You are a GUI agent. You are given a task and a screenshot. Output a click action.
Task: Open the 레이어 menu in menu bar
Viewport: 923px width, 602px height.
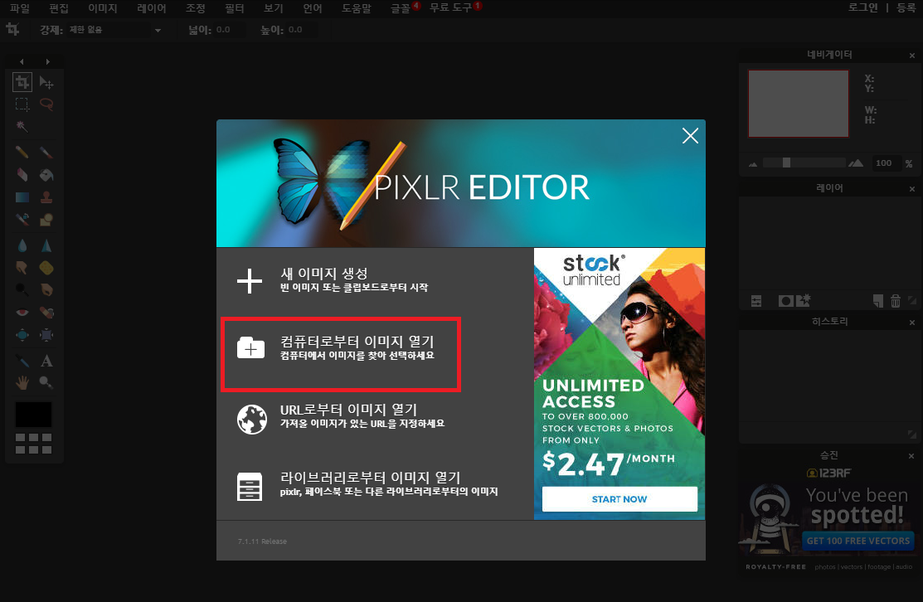(151, 8)
